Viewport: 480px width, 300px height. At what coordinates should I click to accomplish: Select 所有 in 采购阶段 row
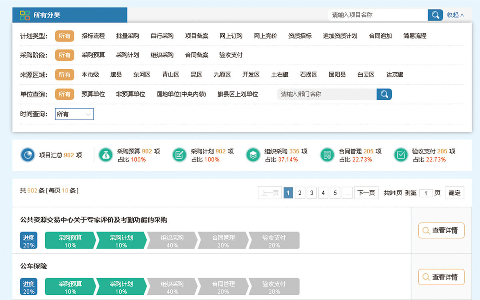(64, 55)
